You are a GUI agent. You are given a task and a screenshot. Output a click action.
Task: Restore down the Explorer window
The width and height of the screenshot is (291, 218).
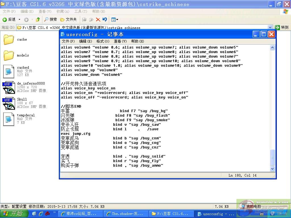pyautogui.click(x=279, y=4)
